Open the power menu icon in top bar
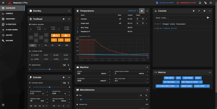This screenshot has height=109, width=217. (x=211, y=3)
